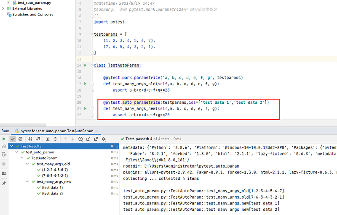337x215 pixels.
Task: Click auto_parametrize decorator in editor
Action: click(141, 102)
